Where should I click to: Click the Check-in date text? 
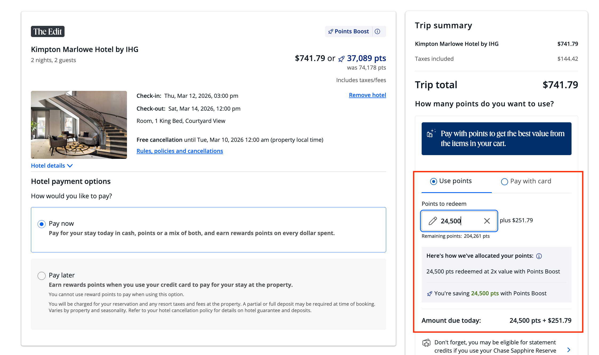point(187,96)
